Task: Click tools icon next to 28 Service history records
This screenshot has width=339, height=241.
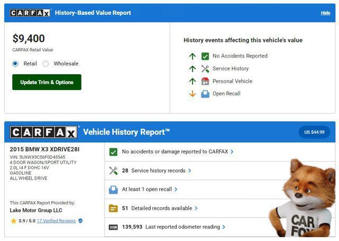Action: (x=113, y=171)
